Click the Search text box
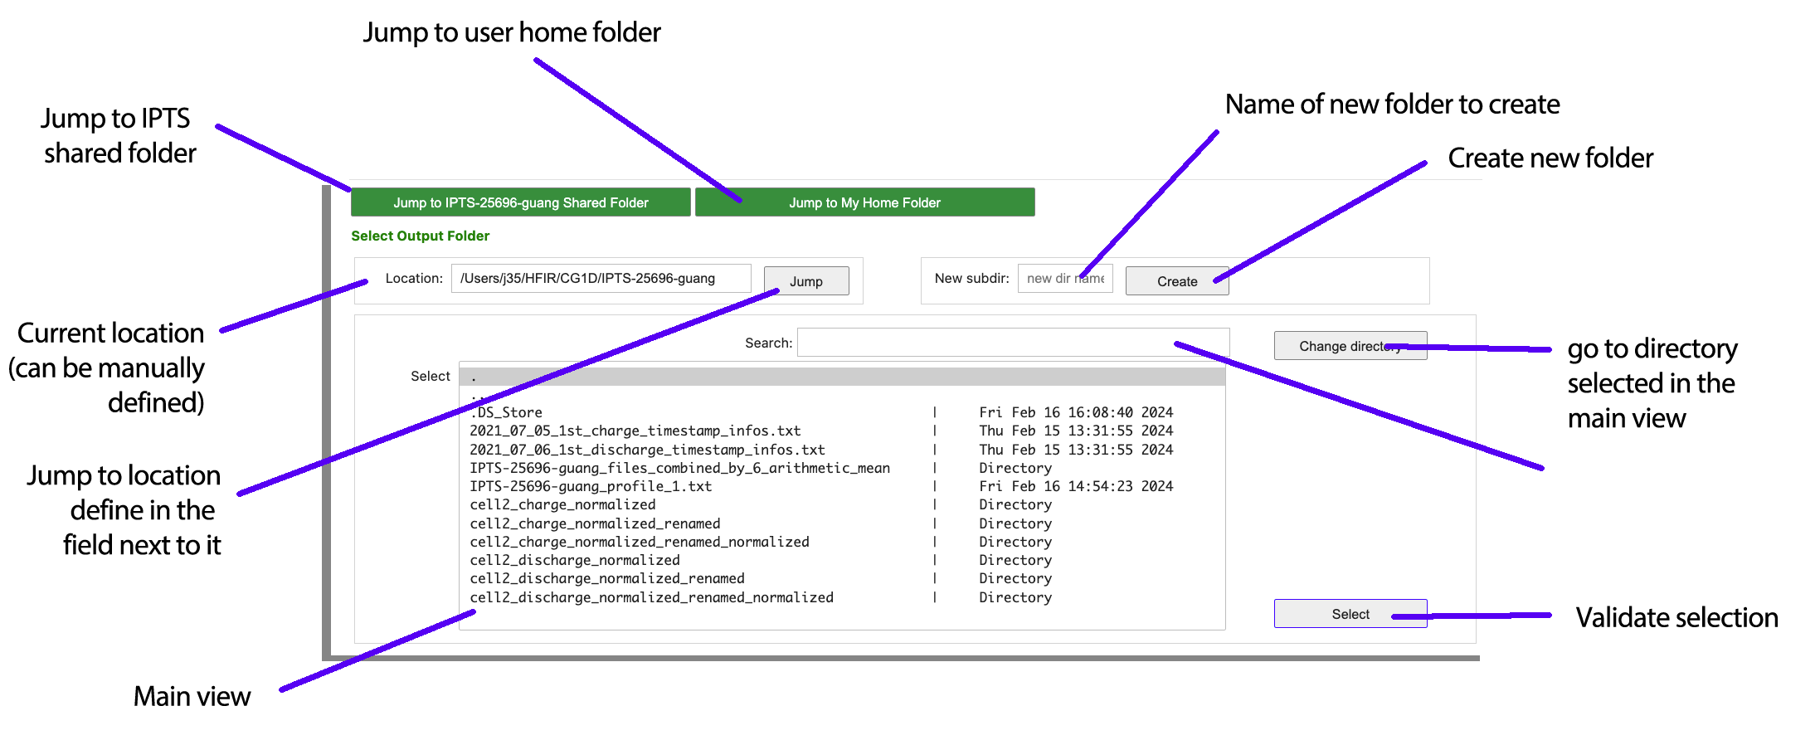 tap(1012, 343)
